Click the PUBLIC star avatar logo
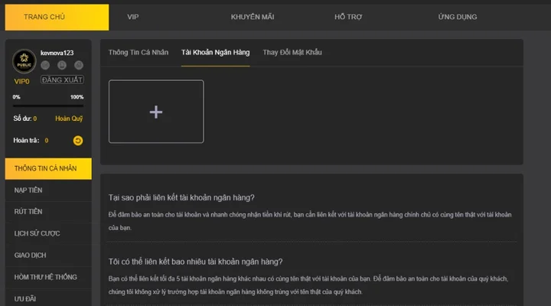This screenshot has height=306, width=551. [x=24, y=61]
